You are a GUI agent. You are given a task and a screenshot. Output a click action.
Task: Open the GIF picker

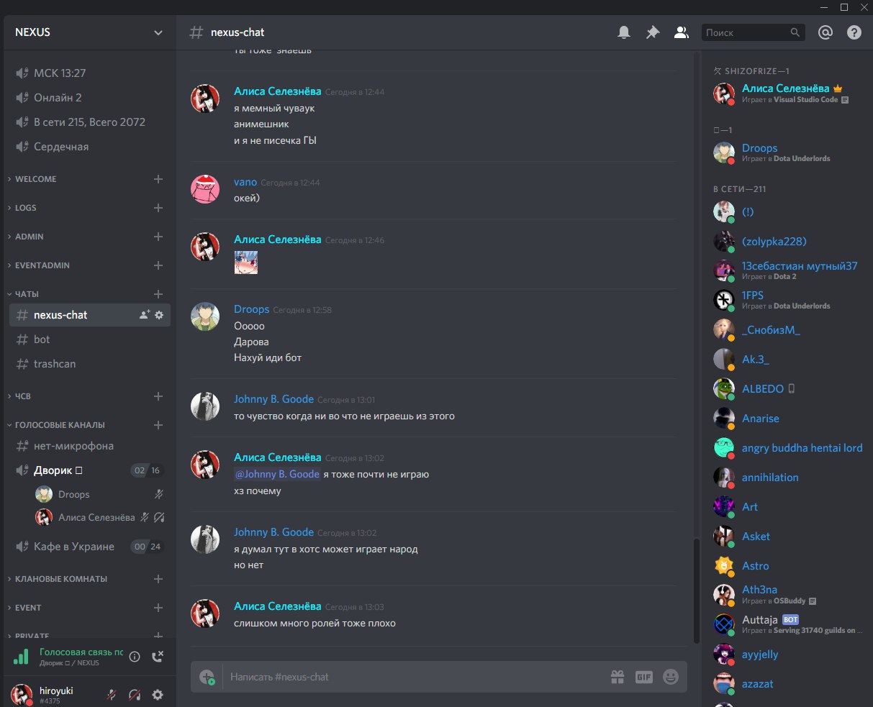tap(643, 677)
